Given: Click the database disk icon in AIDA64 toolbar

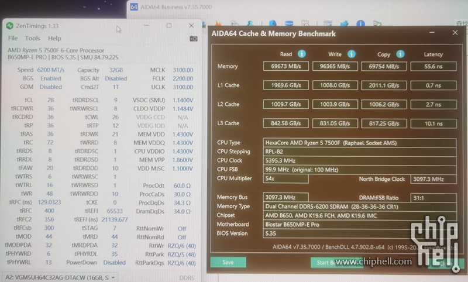Looking at the screenshot, I should 289,23.
